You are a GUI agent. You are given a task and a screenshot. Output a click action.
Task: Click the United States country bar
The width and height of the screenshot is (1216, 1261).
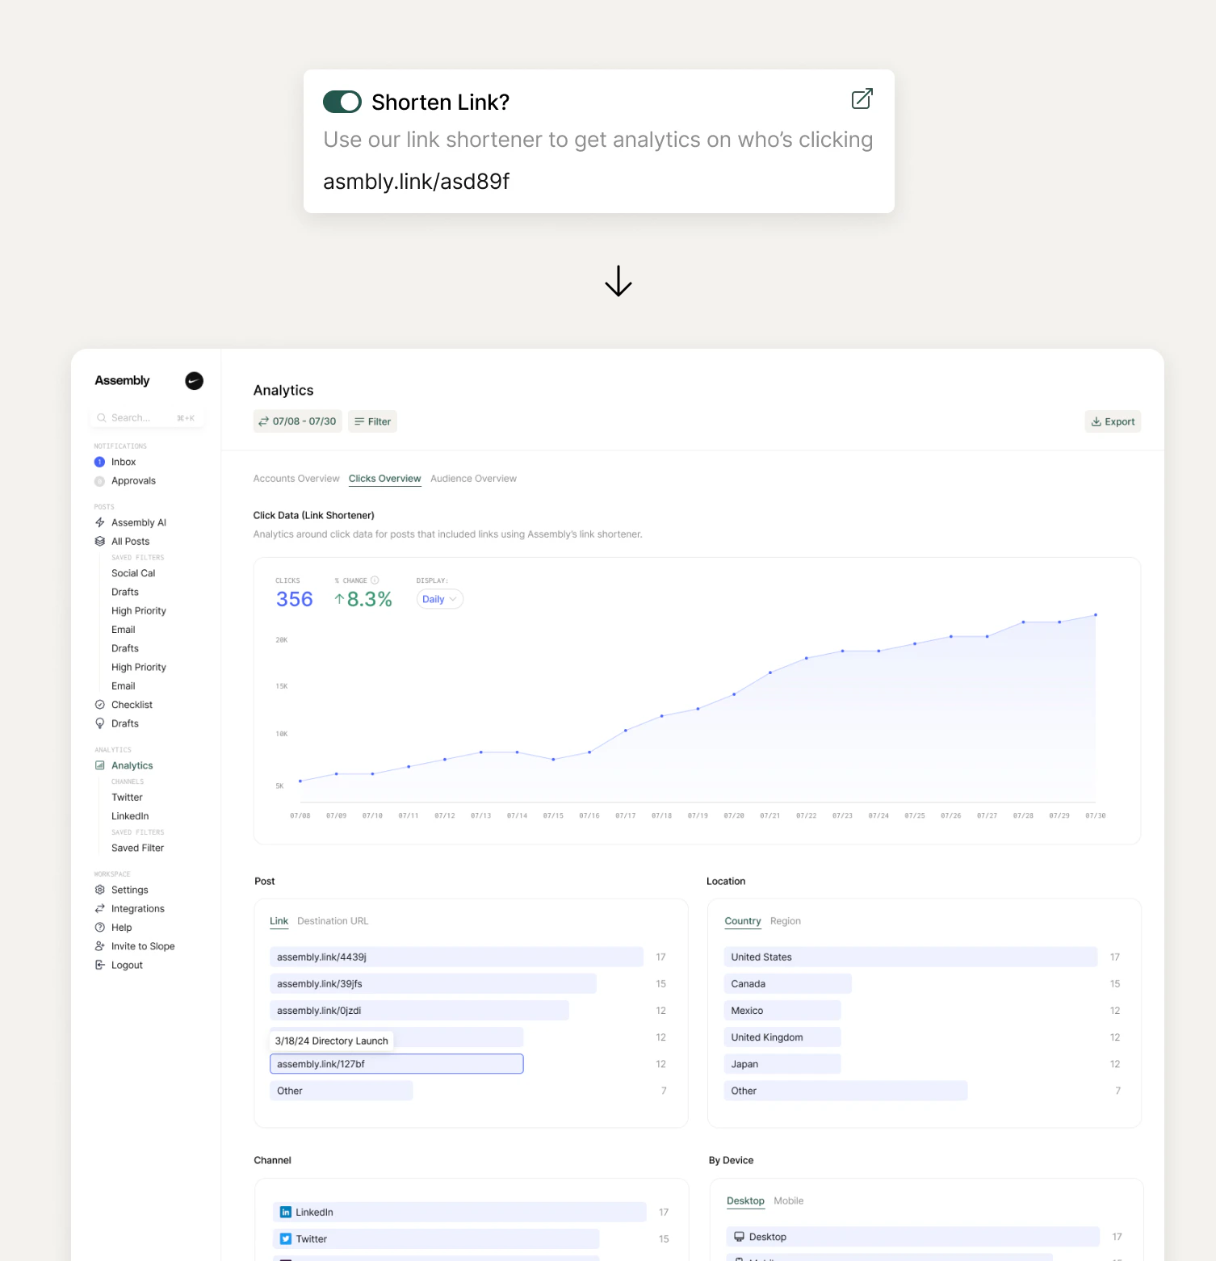[910, 957]
